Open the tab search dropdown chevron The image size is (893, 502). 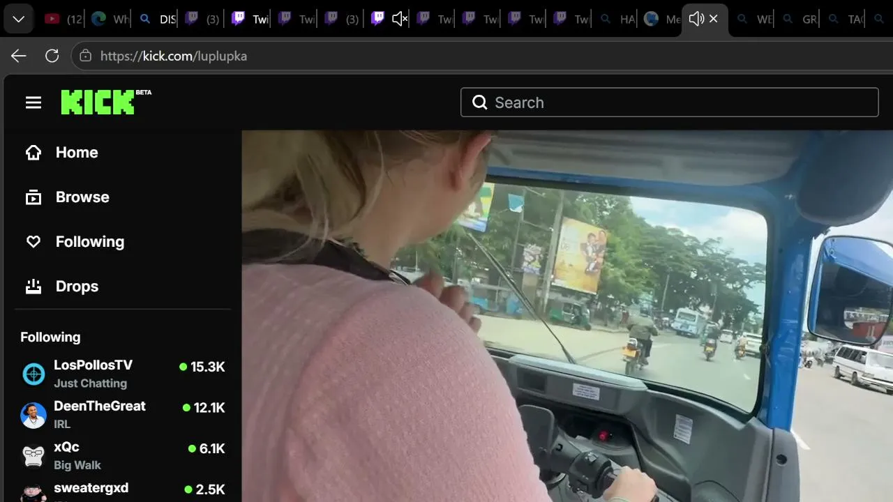(x=19, y=19)
